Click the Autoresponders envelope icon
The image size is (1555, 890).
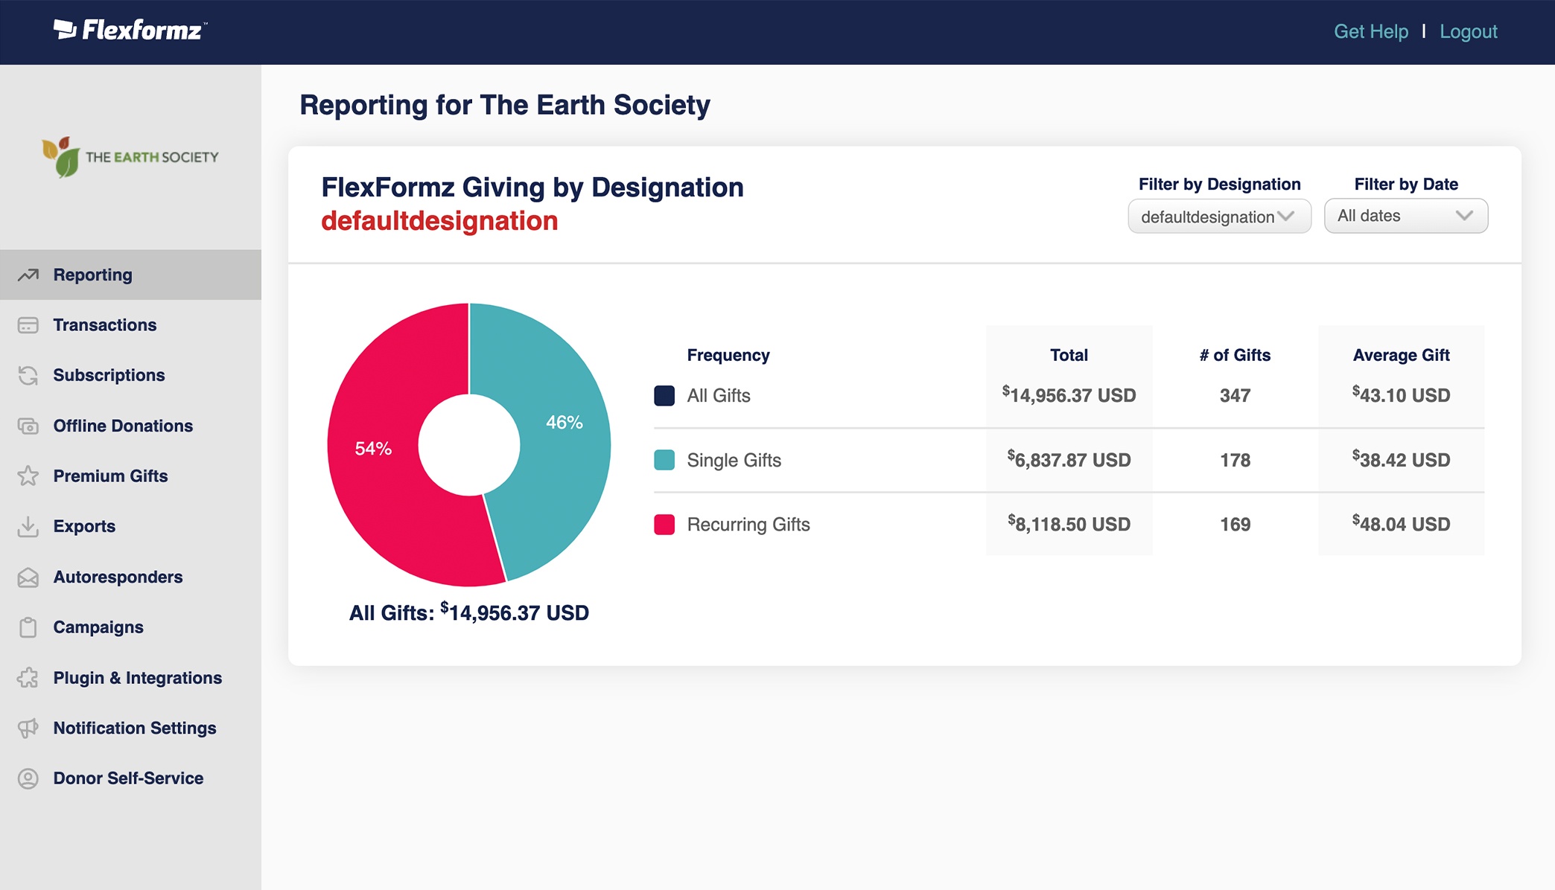[x=28, y=577]
